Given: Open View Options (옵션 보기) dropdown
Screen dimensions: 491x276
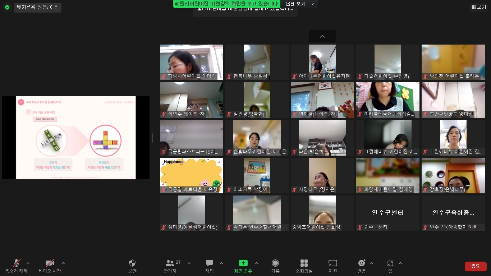Looking at the screenshot, I should (300, 4).
